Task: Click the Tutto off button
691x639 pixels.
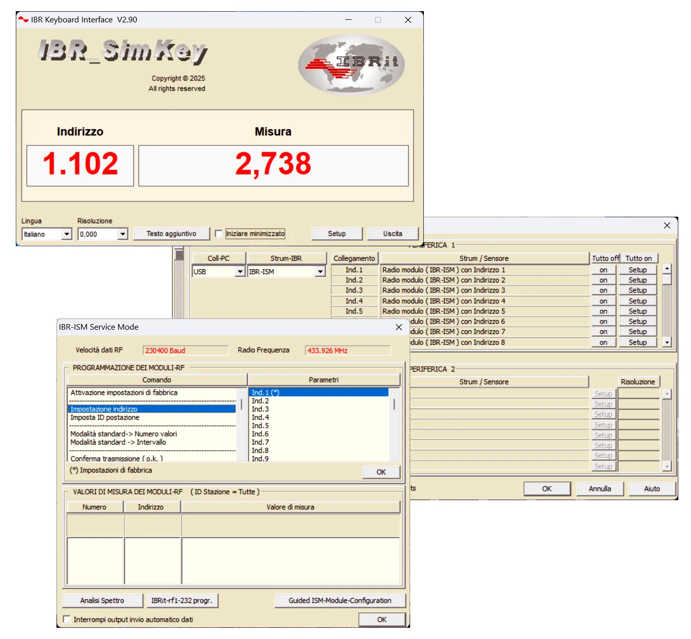Action: [x=606, y=258]
